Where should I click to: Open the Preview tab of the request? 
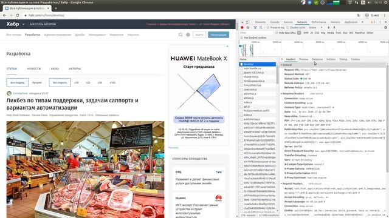[303, 59]
